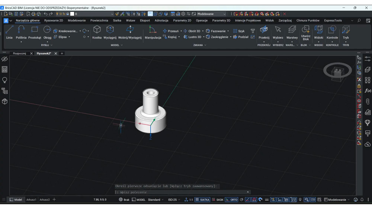Select the Prostokąt rectangle tool
This screenshot has width=372, height=209.
pyautogui.click(x=35, y=32)
